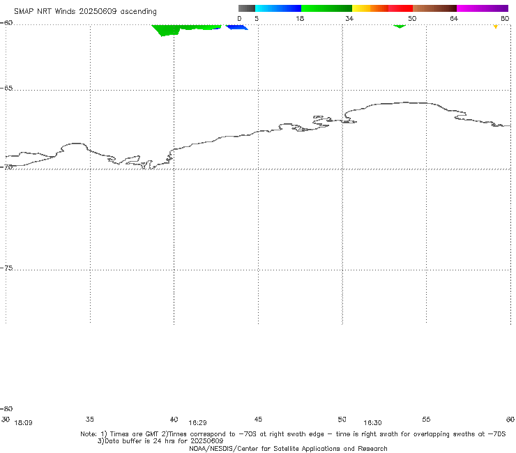Viewport: 516px width, 453px height.
Task: Click the small green wind patch below the 50 scale label
Action: 400,26
